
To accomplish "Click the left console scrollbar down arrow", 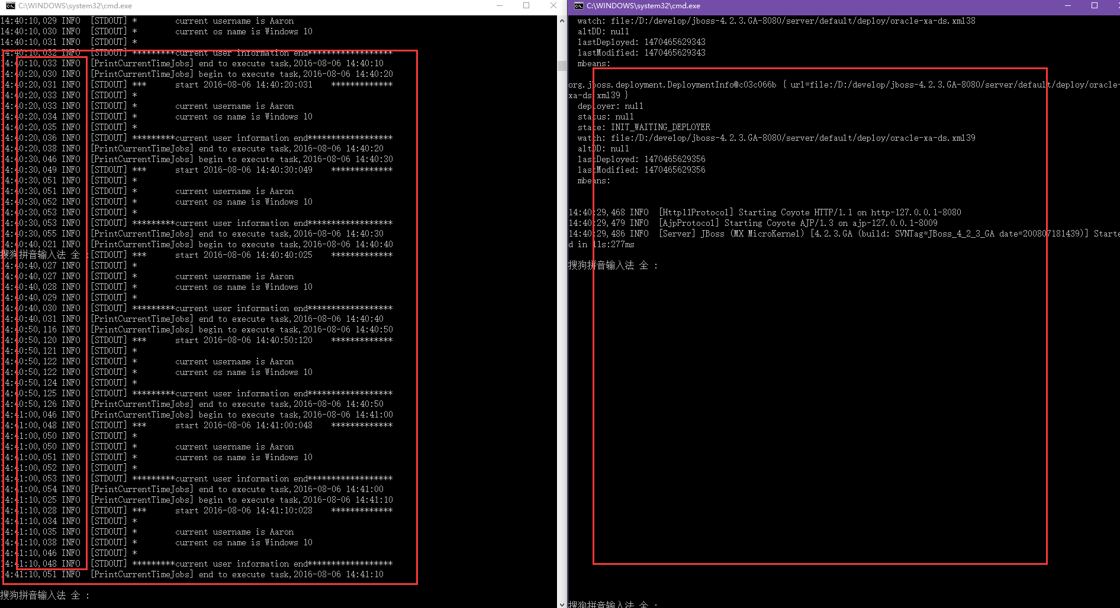I will [562, 604].
